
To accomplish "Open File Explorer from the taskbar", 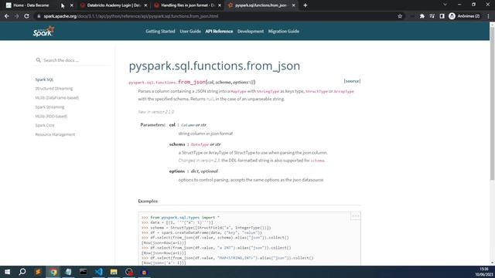I will (114, 272).
